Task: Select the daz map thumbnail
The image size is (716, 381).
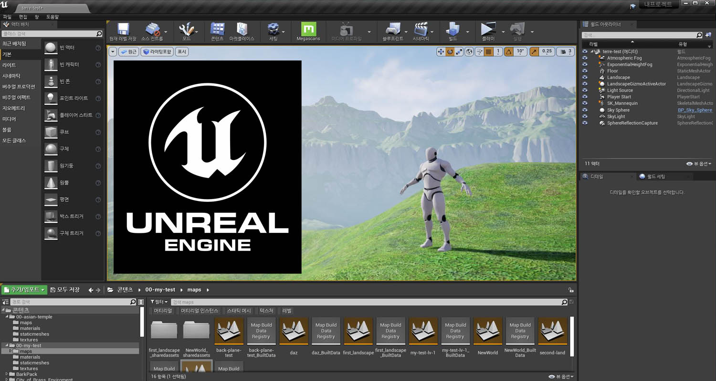Action: [x=294, y=331]
